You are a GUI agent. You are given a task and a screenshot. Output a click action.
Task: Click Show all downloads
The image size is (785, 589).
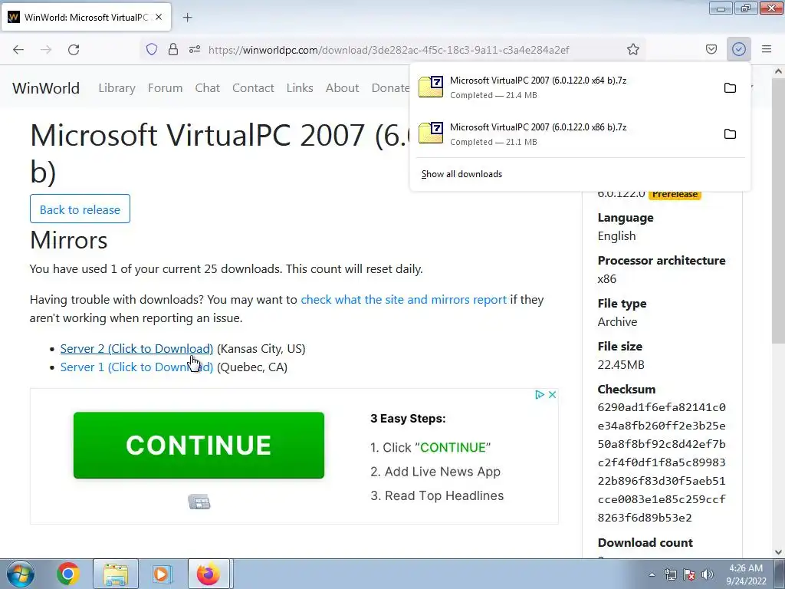[x=461, y=174]
